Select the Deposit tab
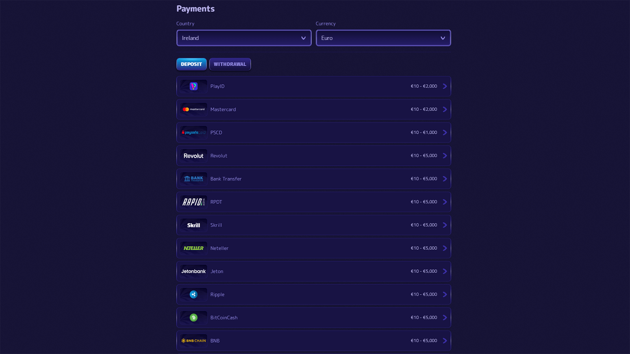 tap(191, 64)
